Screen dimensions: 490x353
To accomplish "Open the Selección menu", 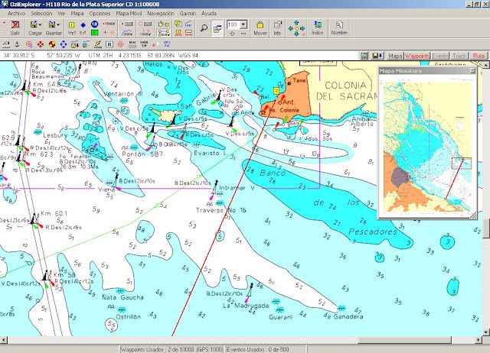I will point(41,14).
